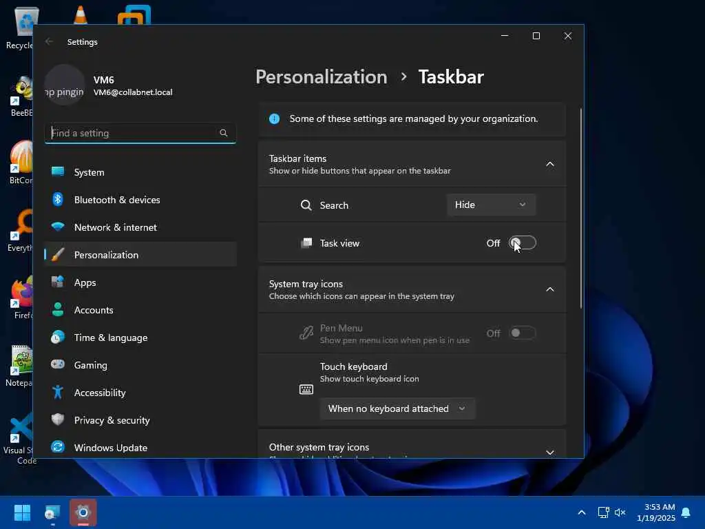This screenshot has height=529, width=705.
Task: Click the Accessibility figure icon
Action: [x=58, y=392]
